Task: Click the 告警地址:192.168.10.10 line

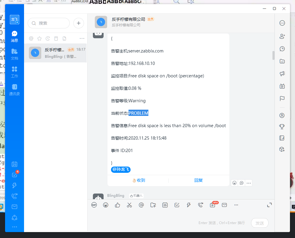Action: coord(133,63)
